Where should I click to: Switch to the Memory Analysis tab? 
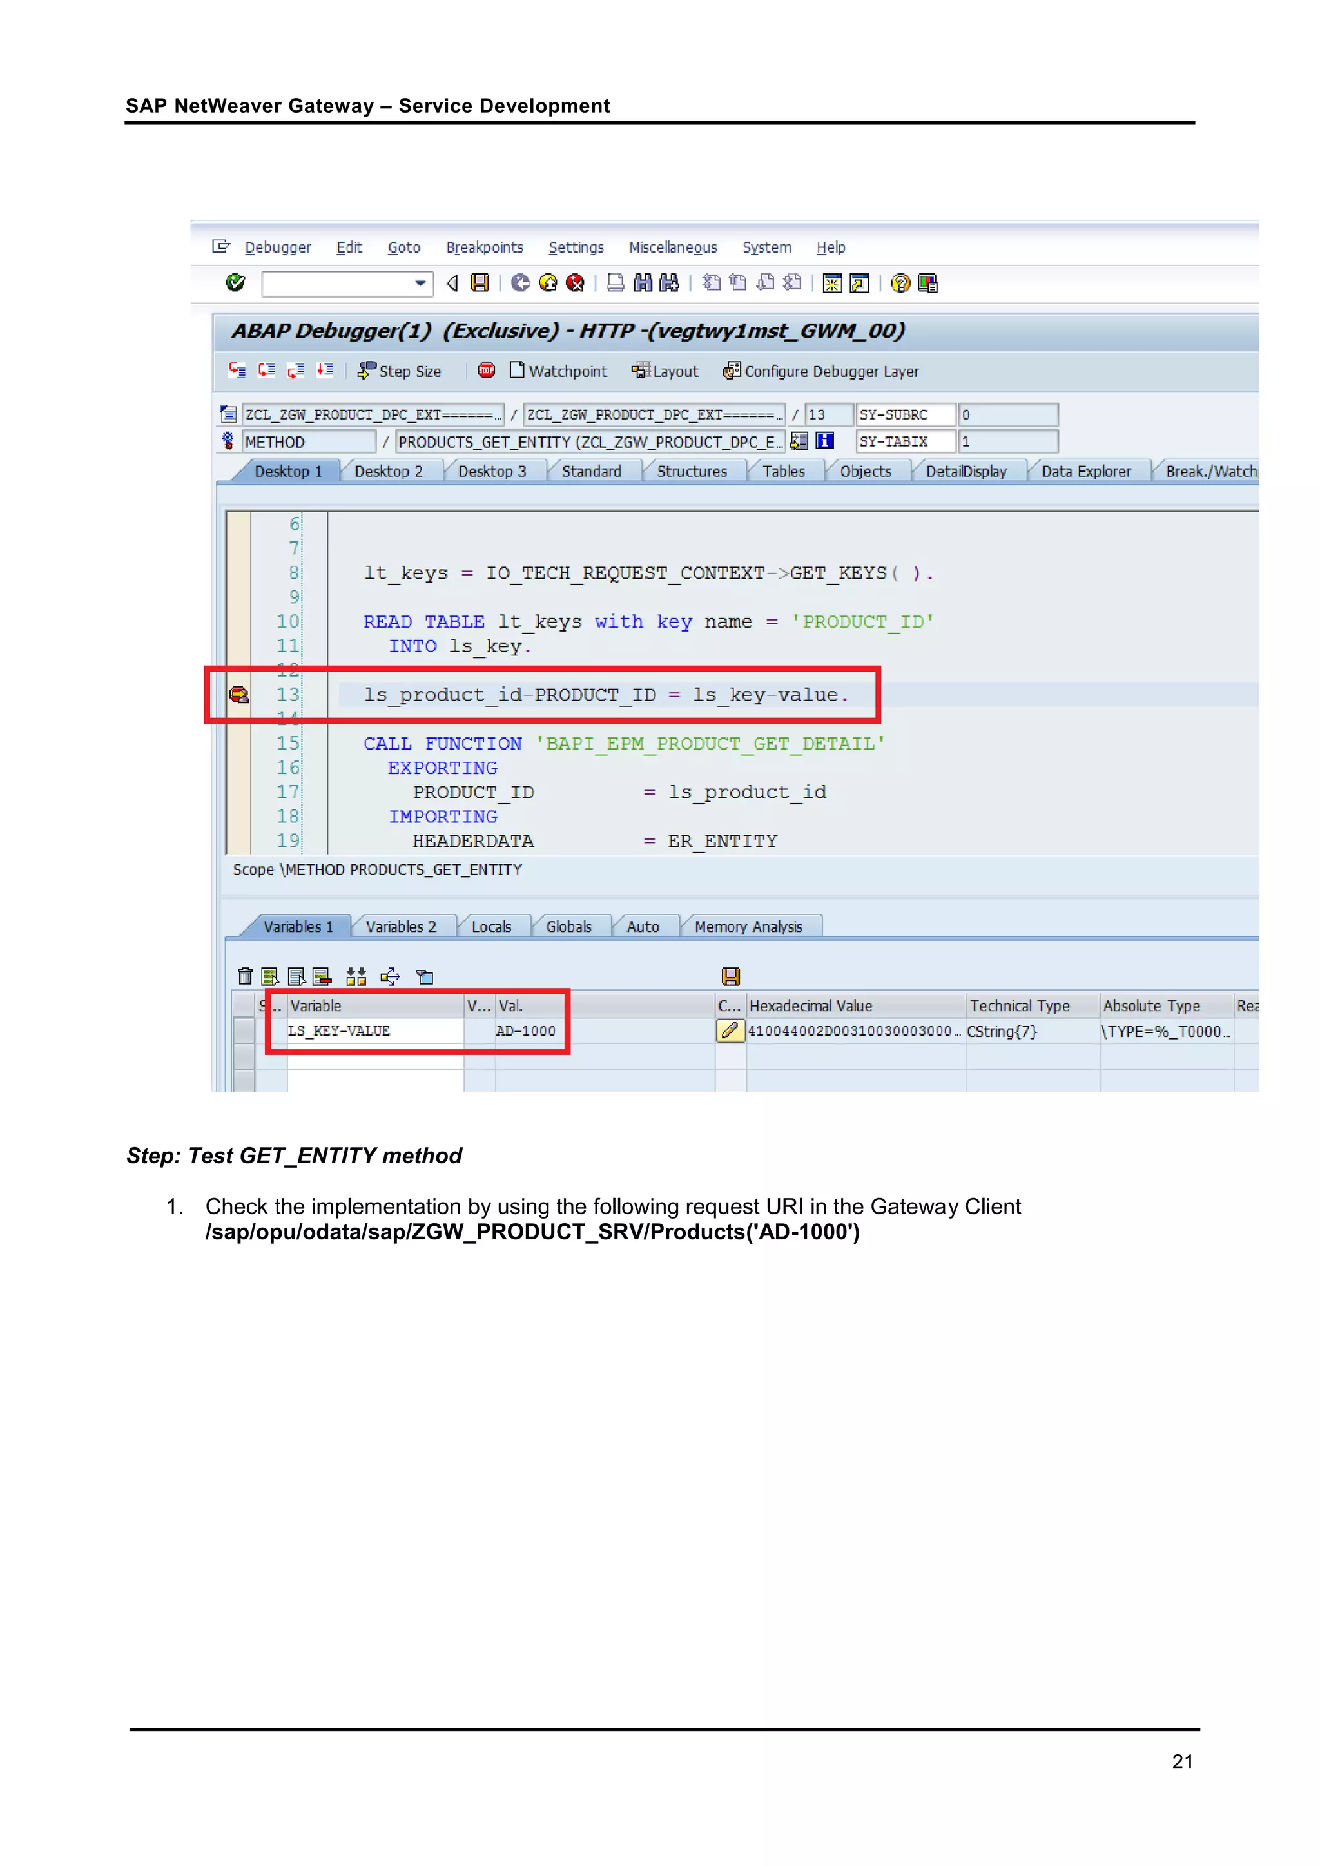[x=748, y=927]
